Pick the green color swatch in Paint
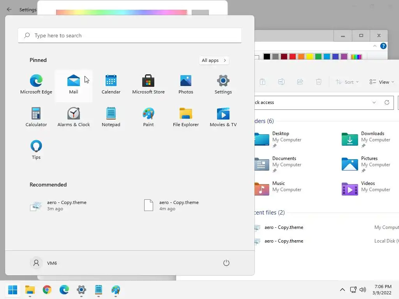This screenshot has width=399, height=299. (x=318, y=56)
